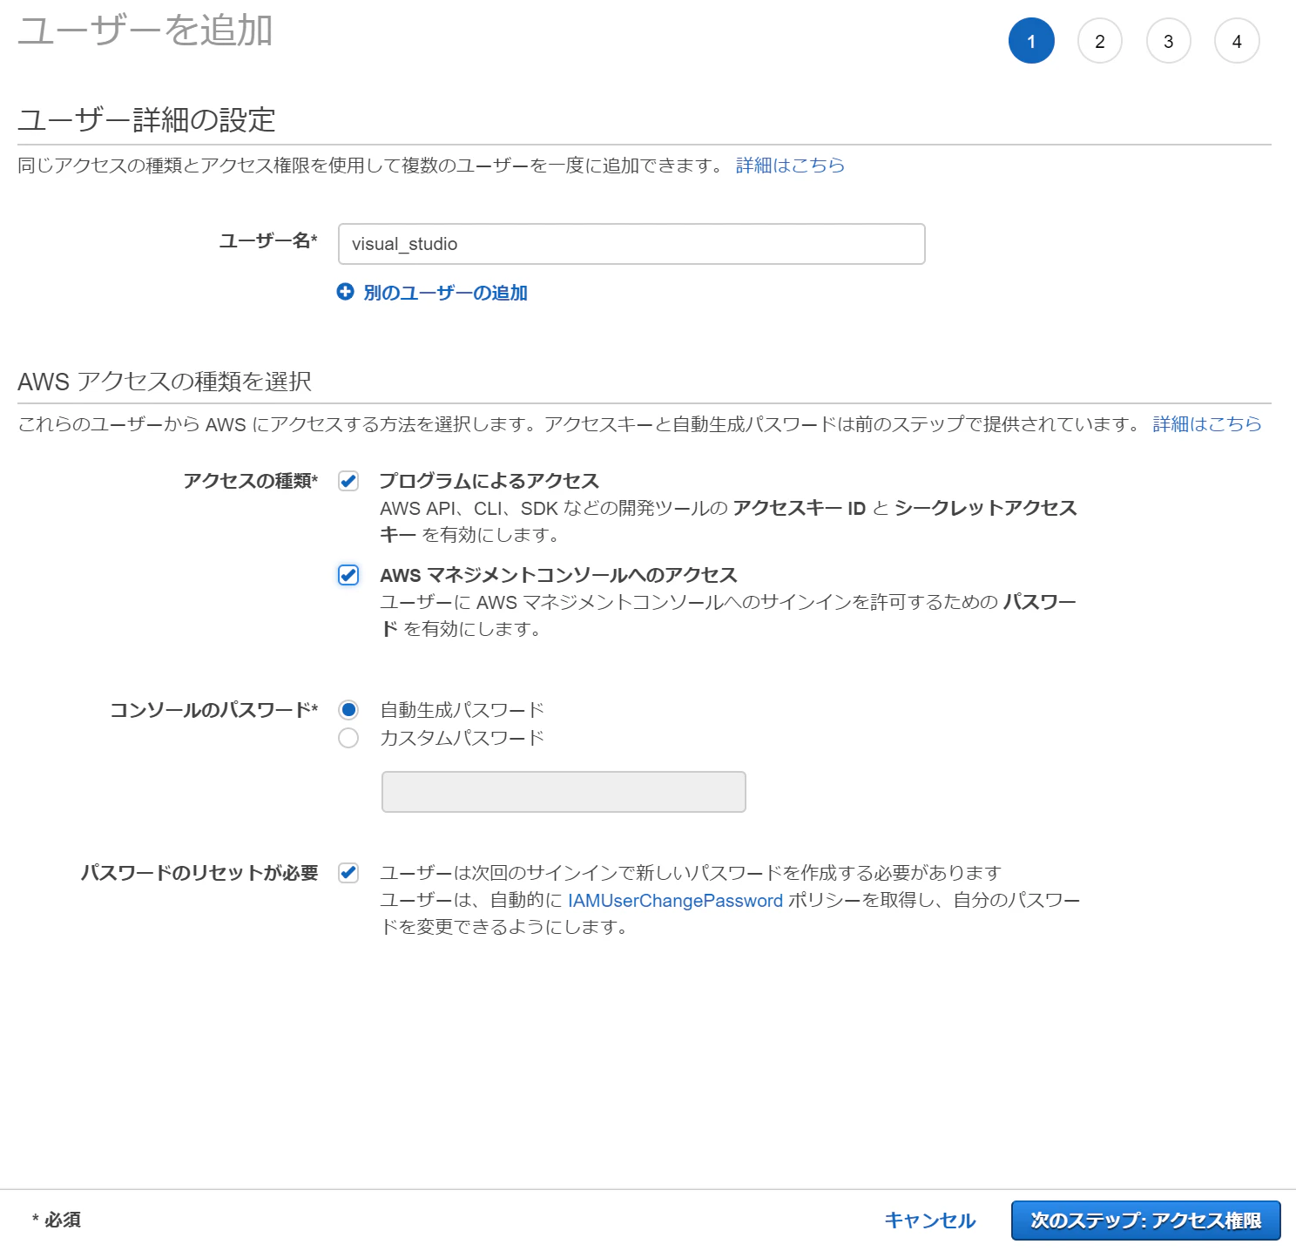Open 詳細はこちら link under ユーザー詳細の設定
Viewport: 1296px width, 1251px height.
pyautogui.click(x=790, y=166)
